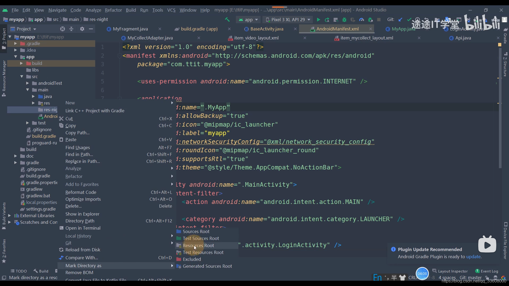Click the Stop run square icon
The image size is (509, 286).
379,20
